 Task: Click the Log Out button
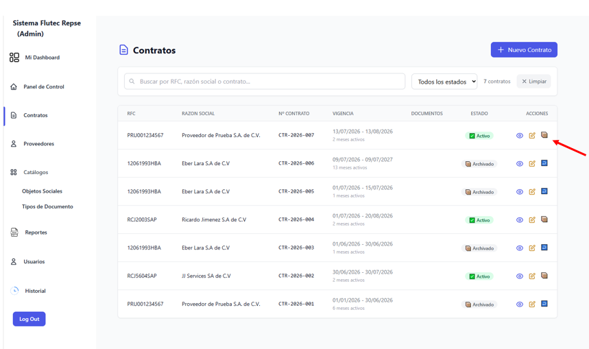coord(29,319)
